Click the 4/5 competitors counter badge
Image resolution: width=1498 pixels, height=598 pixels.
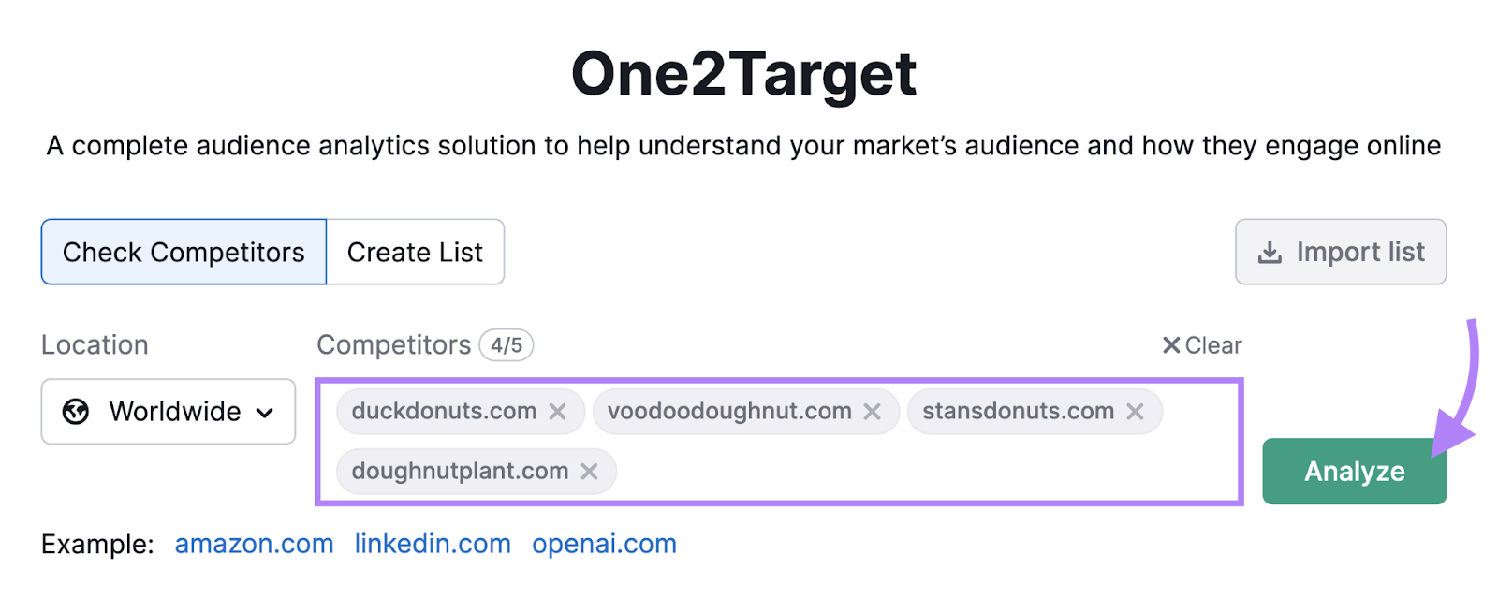click(x=507, y=344)
